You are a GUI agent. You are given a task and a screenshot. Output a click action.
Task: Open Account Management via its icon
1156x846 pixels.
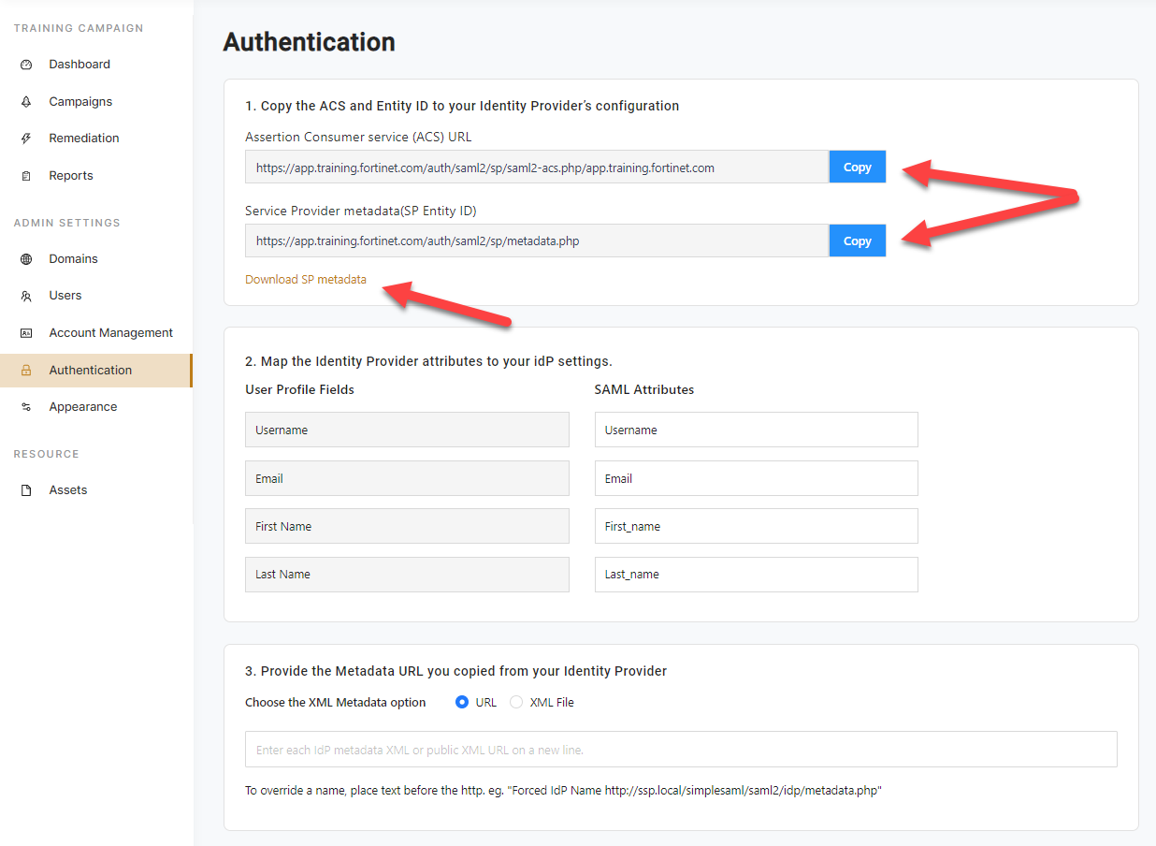pos(27,332)
